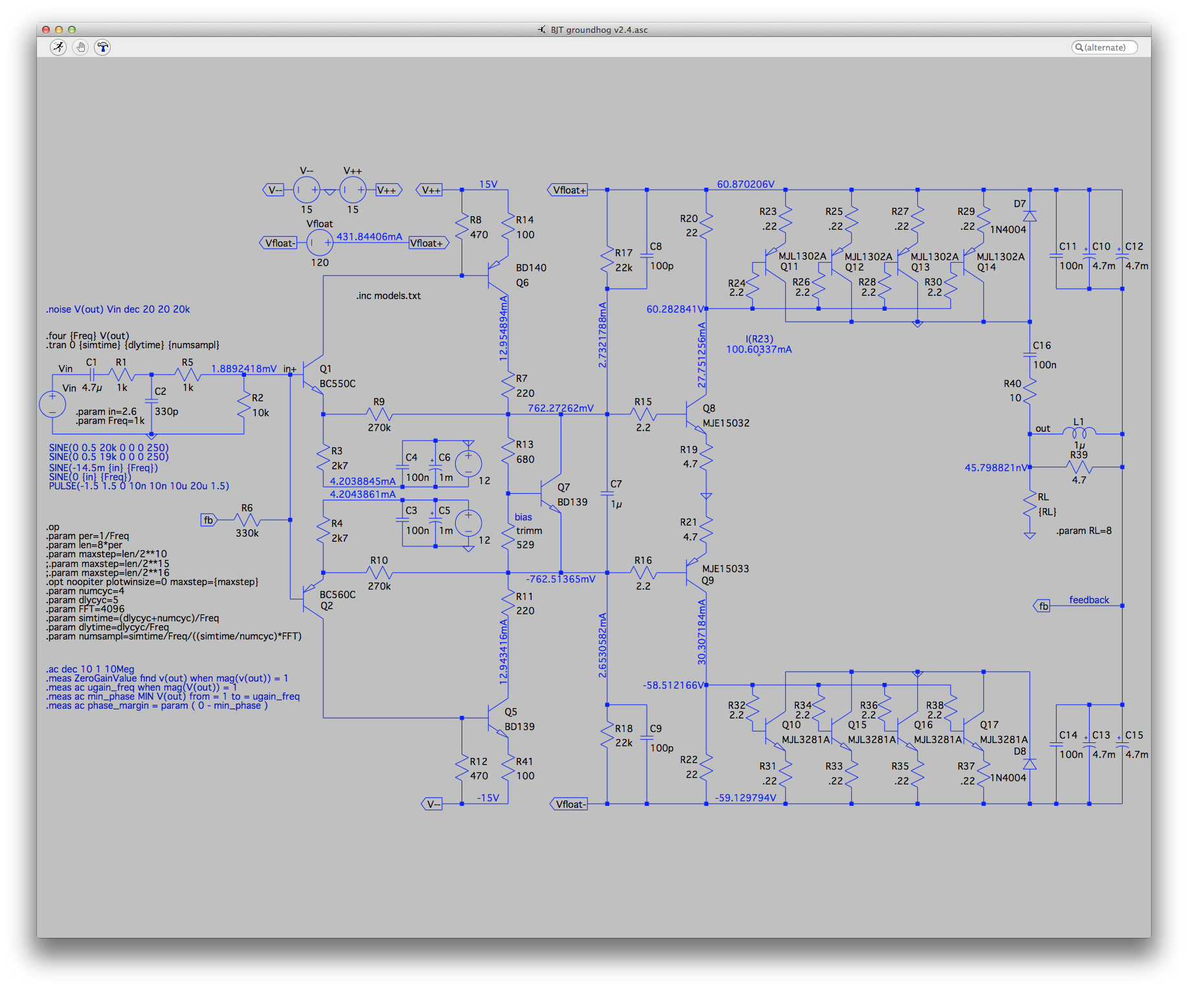Click the .param Freq=1k directive
The image size is (1188, 989).
coord(110,421)
